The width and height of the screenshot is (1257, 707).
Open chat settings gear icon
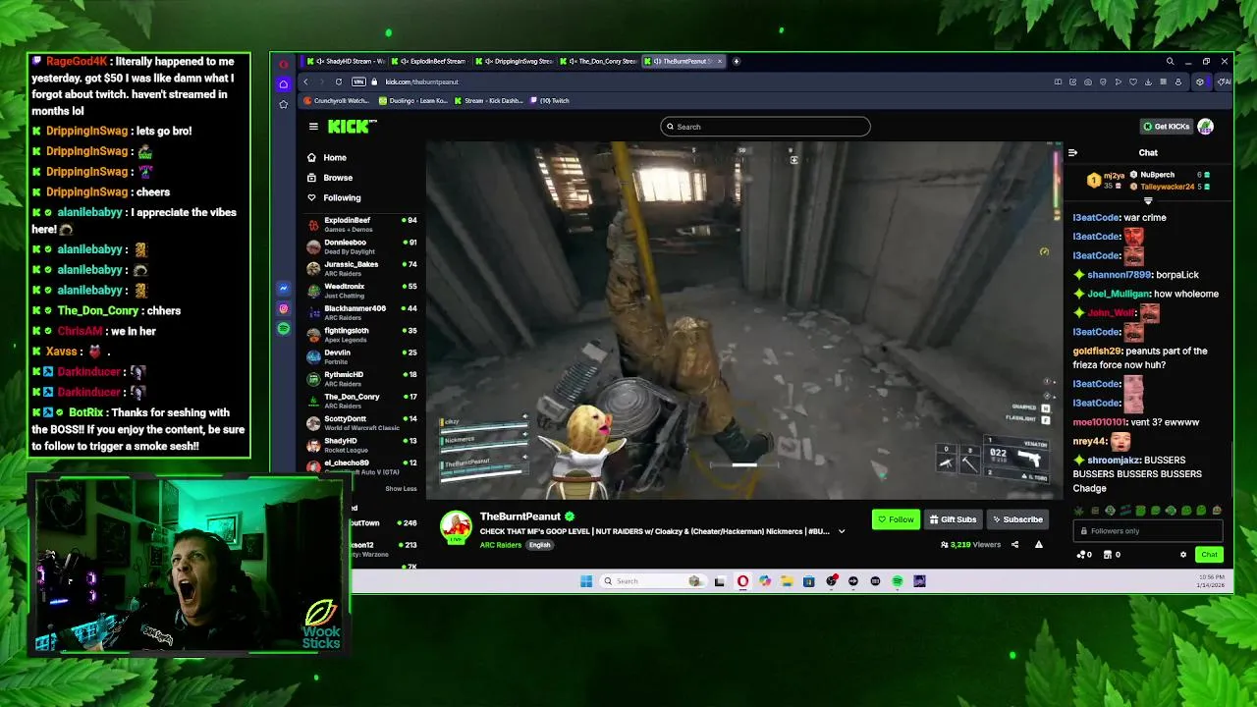coord(1183,555)
